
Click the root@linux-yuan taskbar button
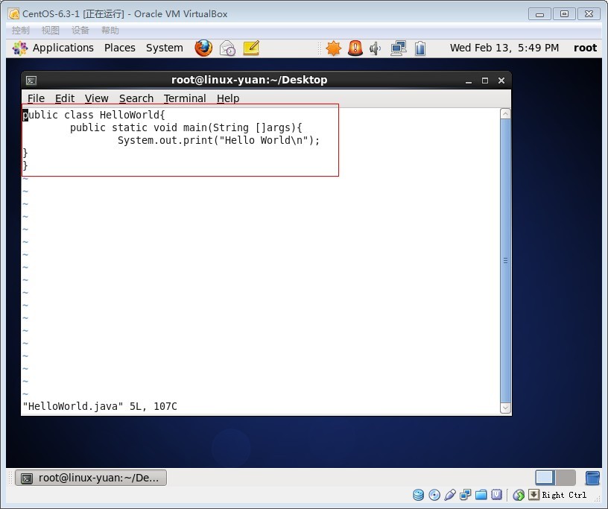tap(90, 478)
